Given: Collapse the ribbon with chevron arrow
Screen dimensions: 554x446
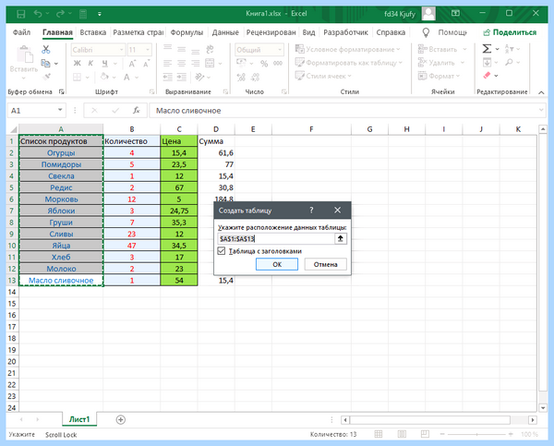Looking at the screenshot, I should pyautogui.click(x=541, y=92).
